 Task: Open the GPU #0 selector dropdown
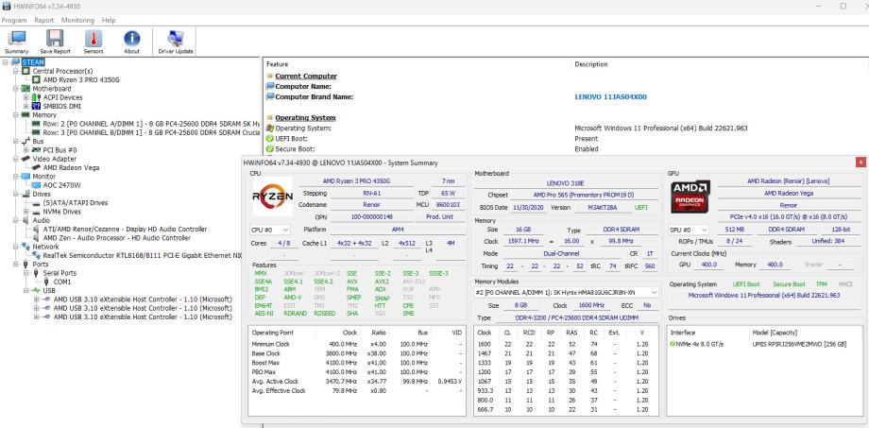click(689, 230)
